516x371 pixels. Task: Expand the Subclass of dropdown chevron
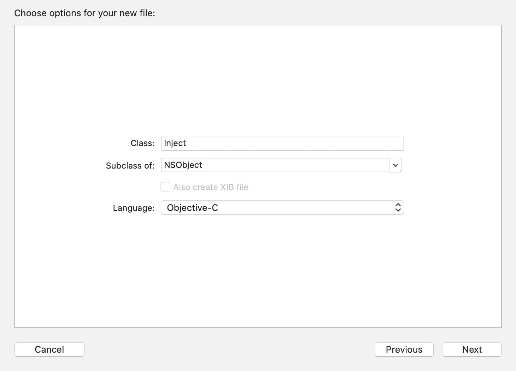(x=395, y=165)
